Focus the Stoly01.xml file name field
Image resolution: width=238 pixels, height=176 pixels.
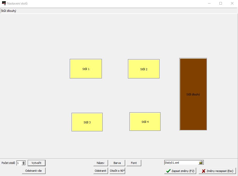(181, 162)
